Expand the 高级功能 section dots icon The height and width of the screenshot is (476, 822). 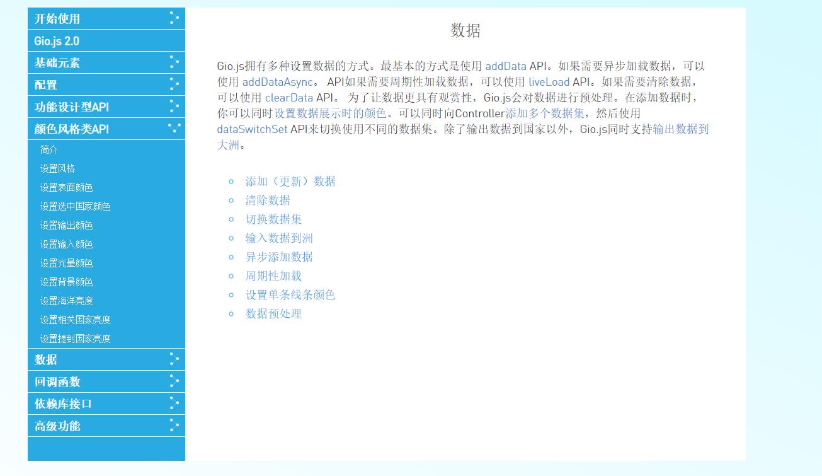[x=174, y=426]
